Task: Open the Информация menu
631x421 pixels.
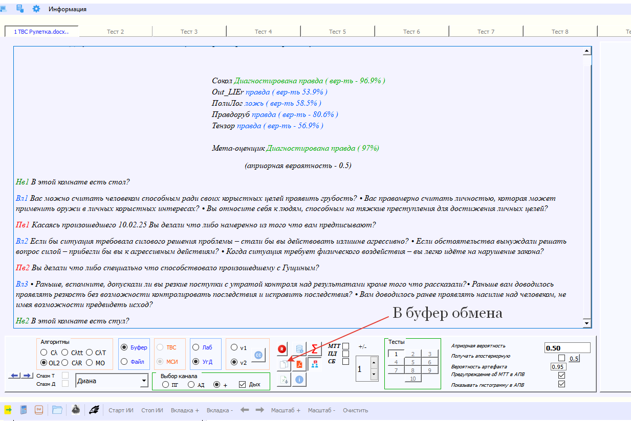Action: click(x=68, y=9)
